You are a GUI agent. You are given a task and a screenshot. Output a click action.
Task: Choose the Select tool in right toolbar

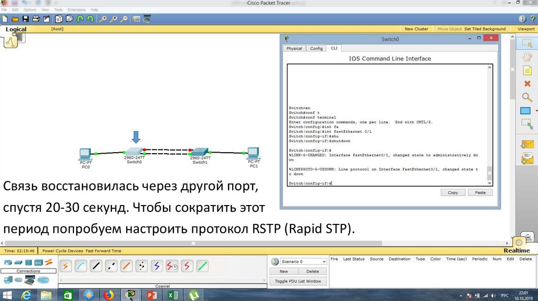pyautogui.click(x=526, y=43)
